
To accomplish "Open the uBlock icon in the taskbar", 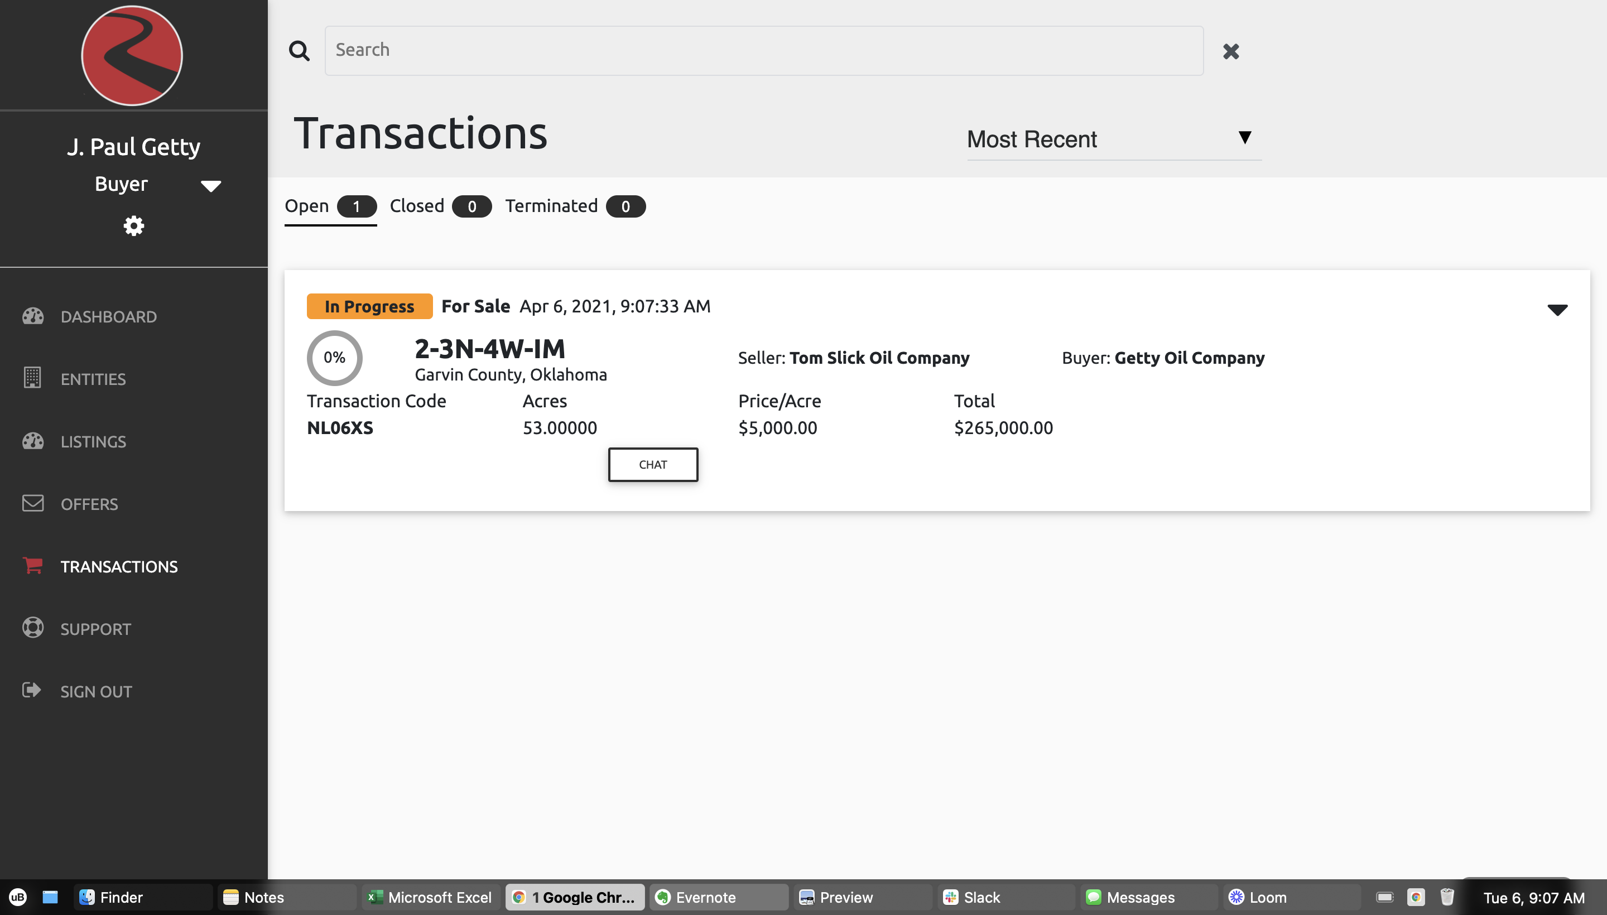I will click(18, 897).
